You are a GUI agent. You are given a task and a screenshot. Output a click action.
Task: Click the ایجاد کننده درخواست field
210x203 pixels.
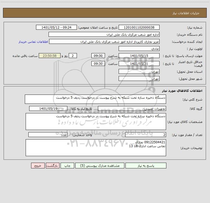[104, 41]
